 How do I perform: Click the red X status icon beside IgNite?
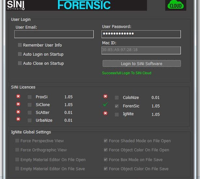(x=105, y=113)
